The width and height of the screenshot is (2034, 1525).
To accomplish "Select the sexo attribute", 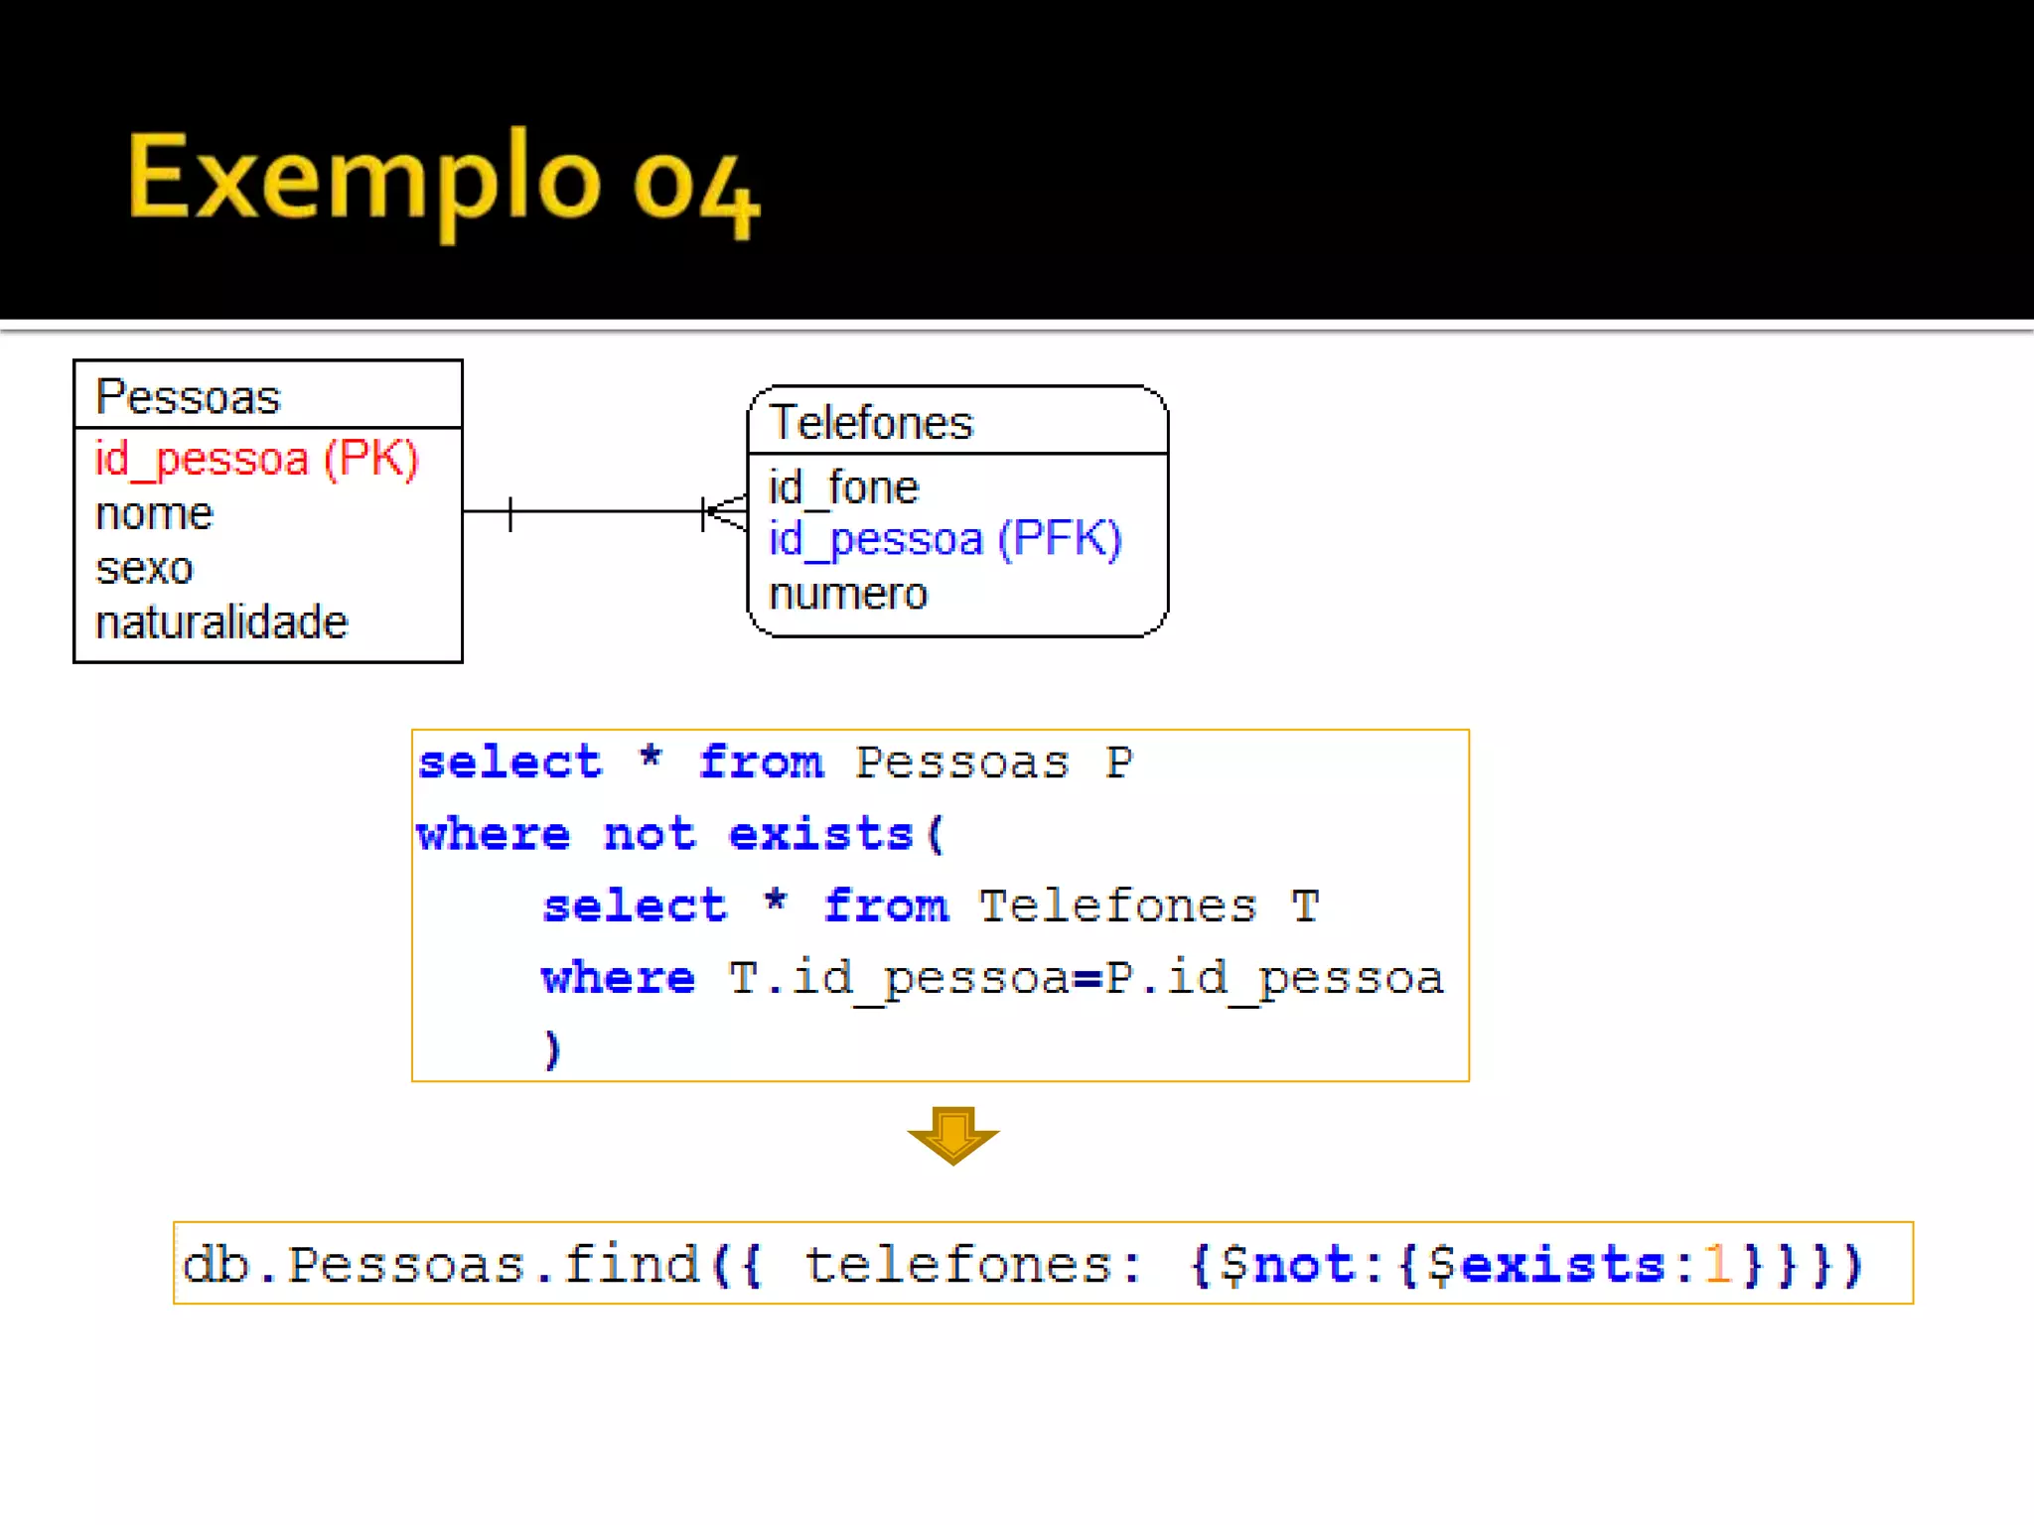I will 144,569.
